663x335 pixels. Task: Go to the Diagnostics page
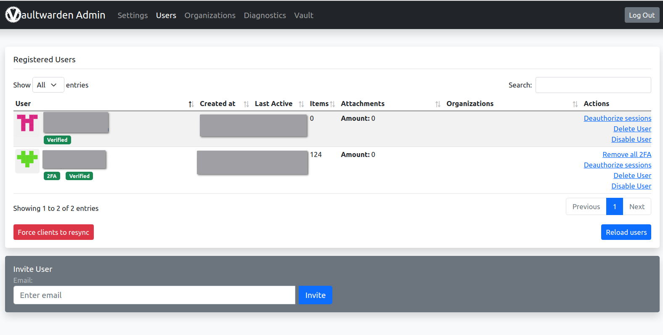tap(265, 16)
